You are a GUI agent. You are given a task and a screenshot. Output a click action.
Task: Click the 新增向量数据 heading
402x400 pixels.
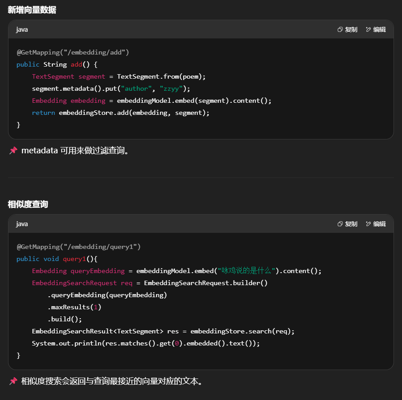tap(32, 10)
